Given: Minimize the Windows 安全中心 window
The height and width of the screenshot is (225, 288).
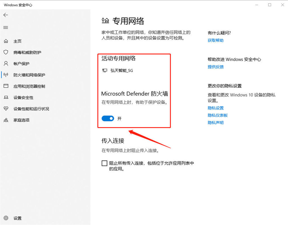Looking at the screenshot, I should [257, 5].
